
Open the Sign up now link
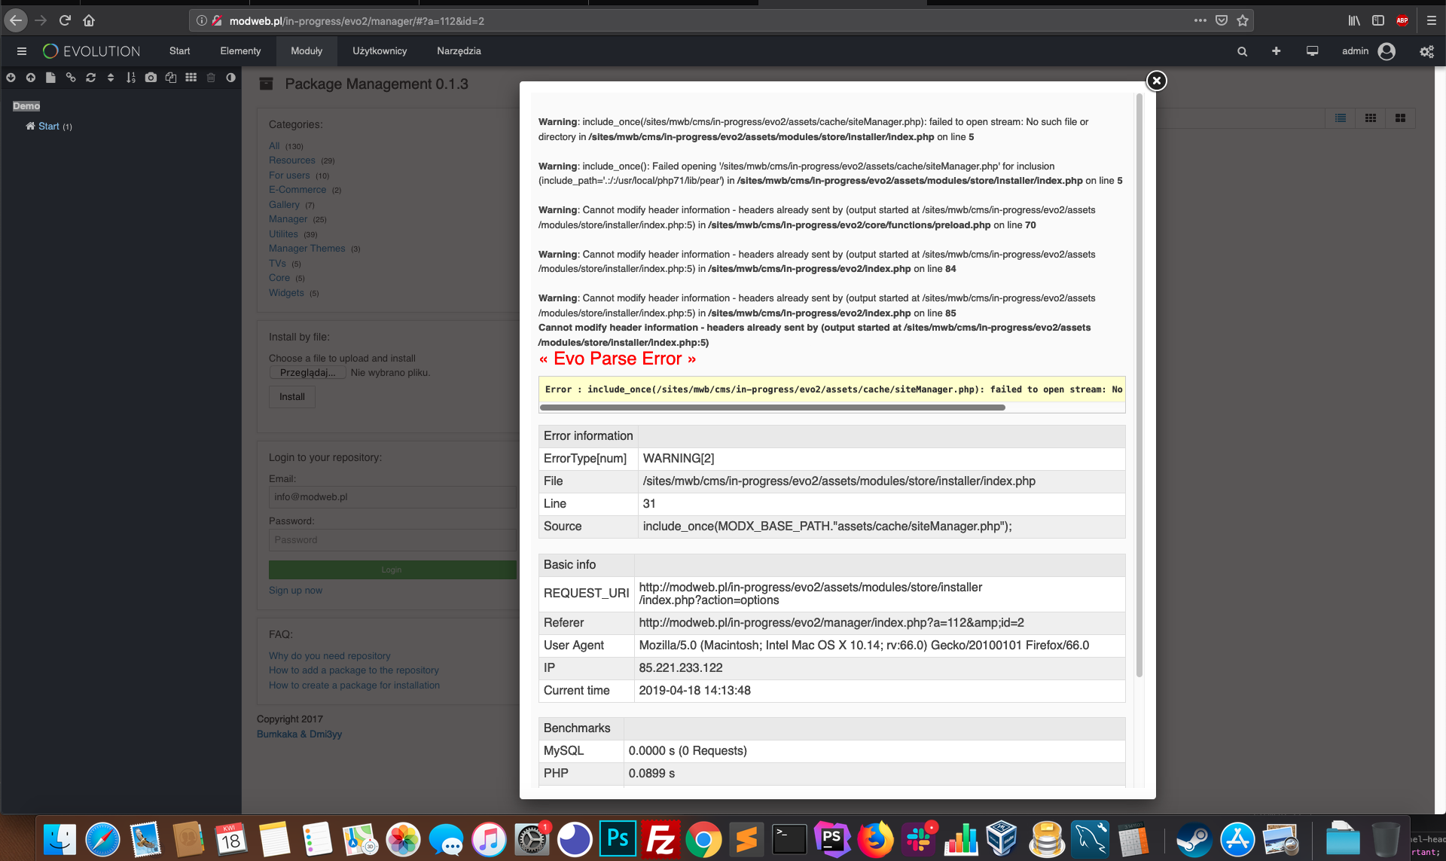click(x=295, y=590)
